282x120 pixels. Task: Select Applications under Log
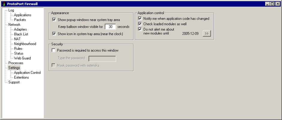tap(22, 15)
